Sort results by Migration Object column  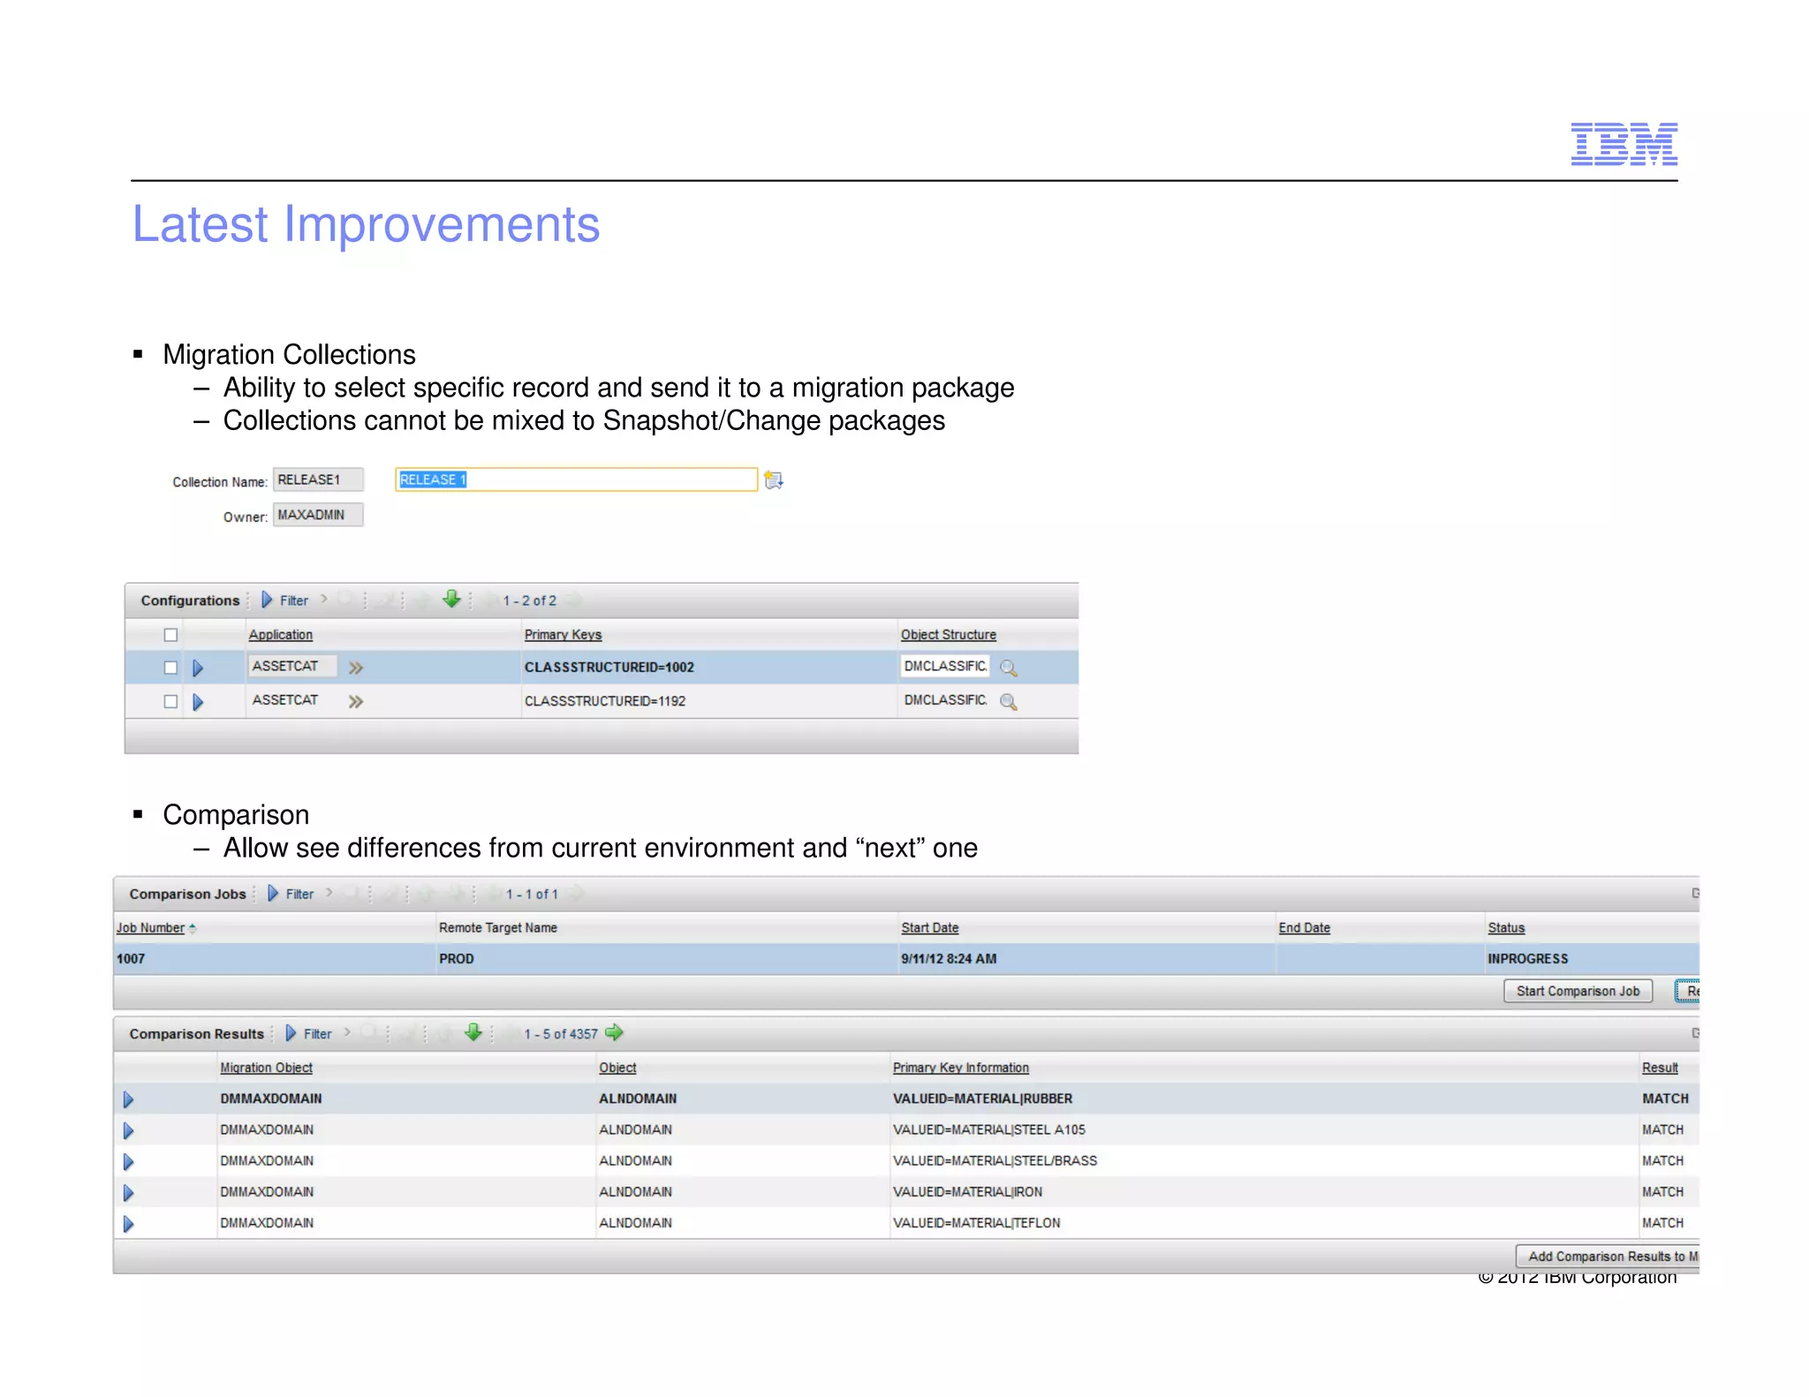[x=266, y=1068]
